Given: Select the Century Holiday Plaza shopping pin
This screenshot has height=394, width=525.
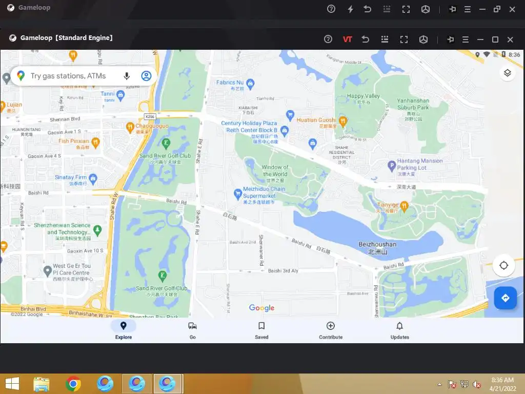Looking at the screenshot, I should coord(284,130).
